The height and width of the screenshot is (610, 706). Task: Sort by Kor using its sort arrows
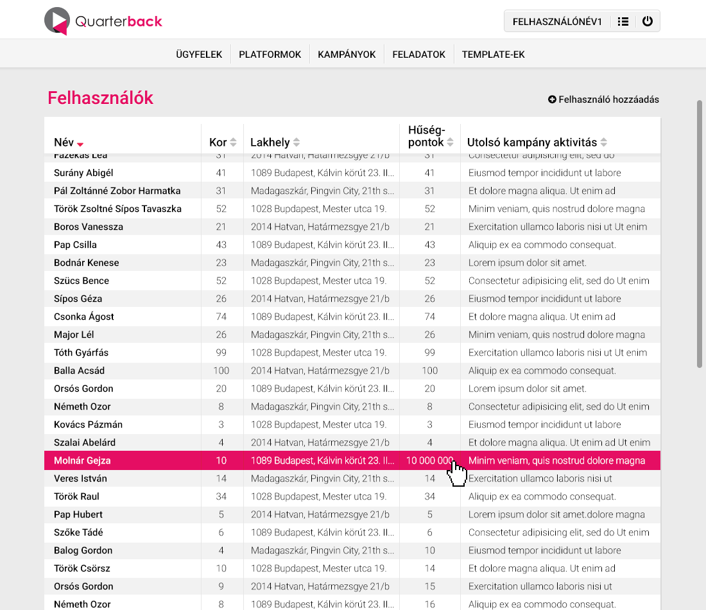pos(233,143)
